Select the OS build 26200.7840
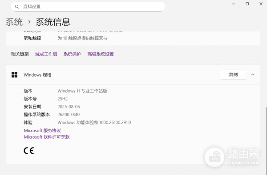267x175 pixels. click(x=69, y=115)
